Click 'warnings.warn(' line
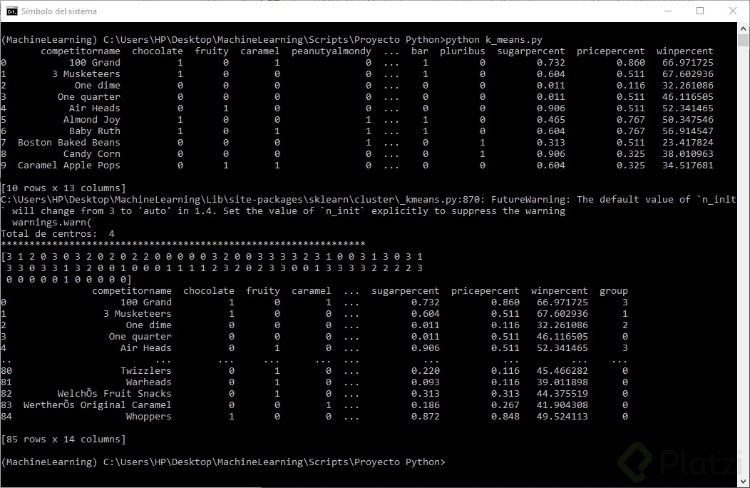This screenshot has height=488, width=750. 51,223
